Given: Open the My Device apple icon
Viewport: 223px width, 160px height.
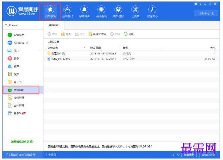Looking at the screenshot, I should (50, 9).
